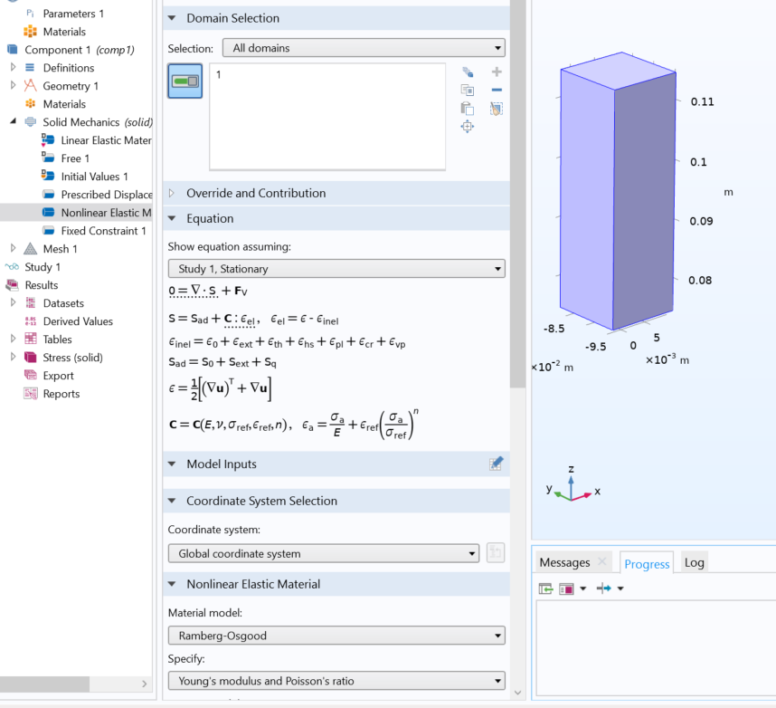
Task: Open the Selection 'All domains' dropdown
Action: click(364, 48)
